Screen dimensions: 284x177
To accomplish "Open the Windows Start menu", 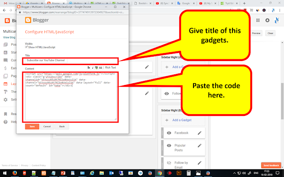I will pos(5,173).
